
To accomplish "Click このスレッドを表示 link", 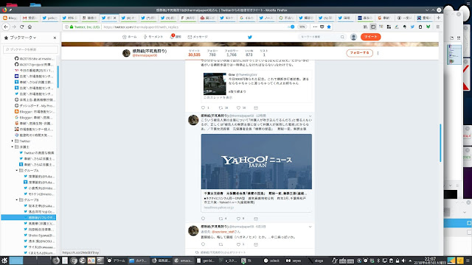I will coord(218,98).
